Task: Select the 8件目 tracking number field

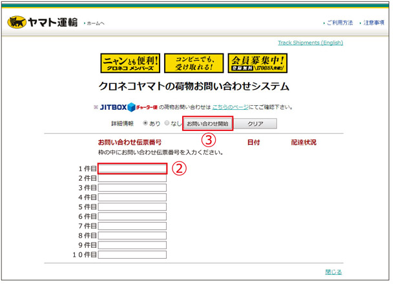Action: [132, 236]
